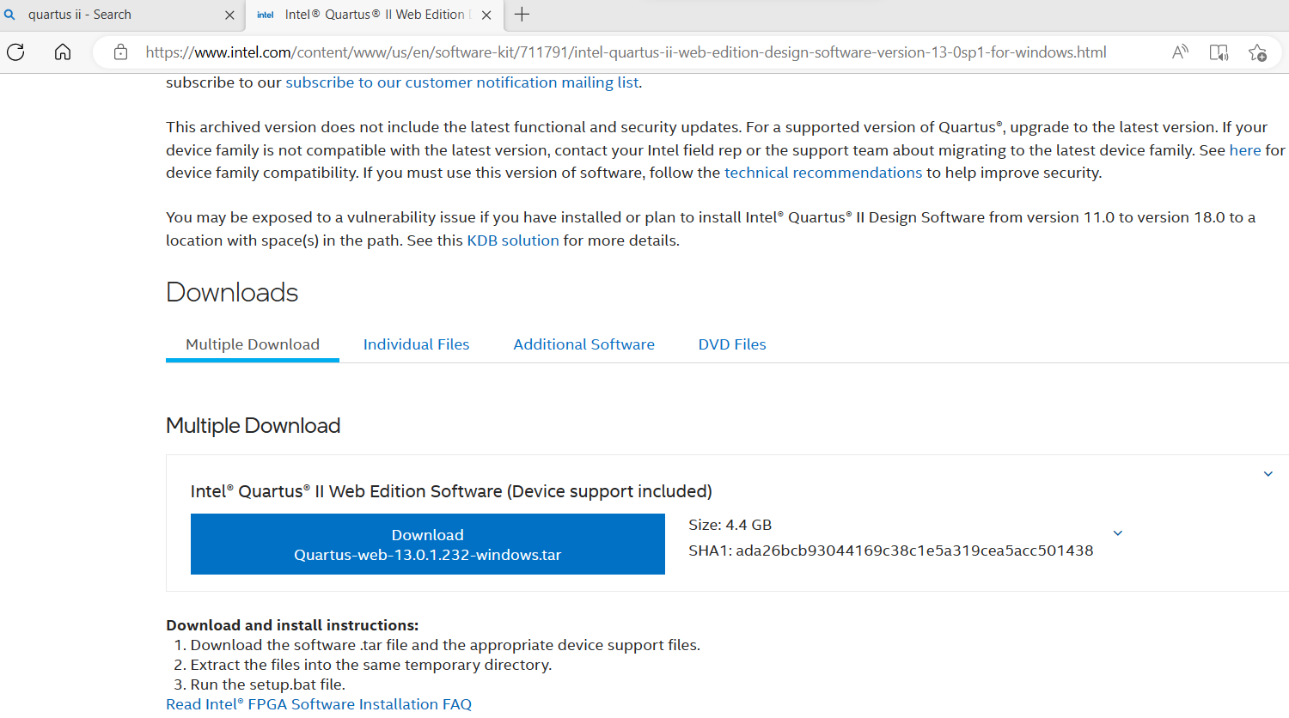Click the browser refresh icon

tap(15, 52)
